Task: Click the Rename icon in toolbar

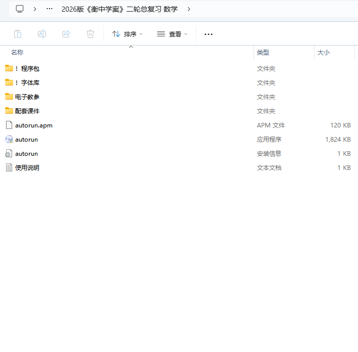Action: [x=42, y=34]
